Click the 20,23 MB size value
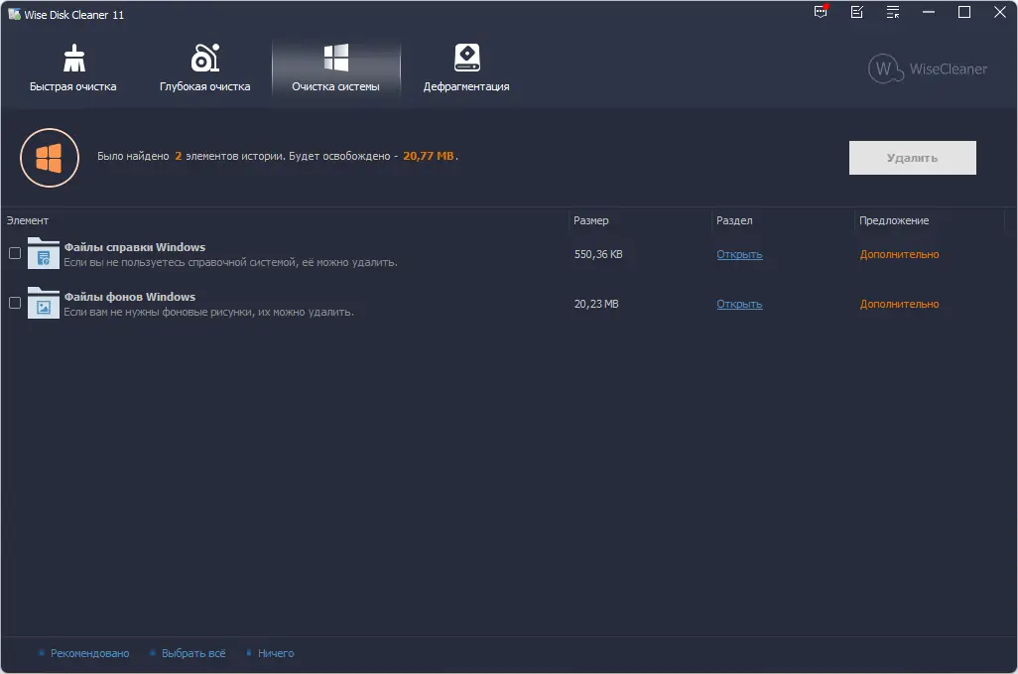Viewport: 1018px width, 674px height. click(x=596, y=304)
